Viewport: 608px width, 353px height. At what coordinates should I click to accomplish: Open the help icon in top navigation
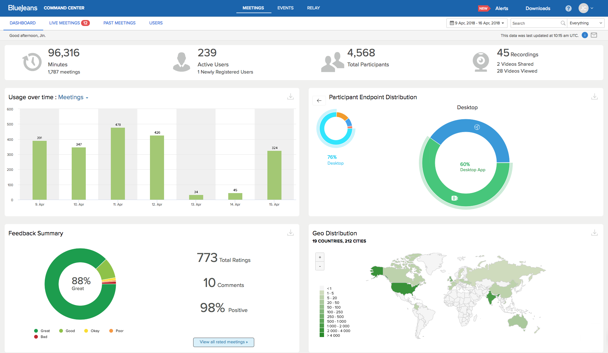point(568,8)
